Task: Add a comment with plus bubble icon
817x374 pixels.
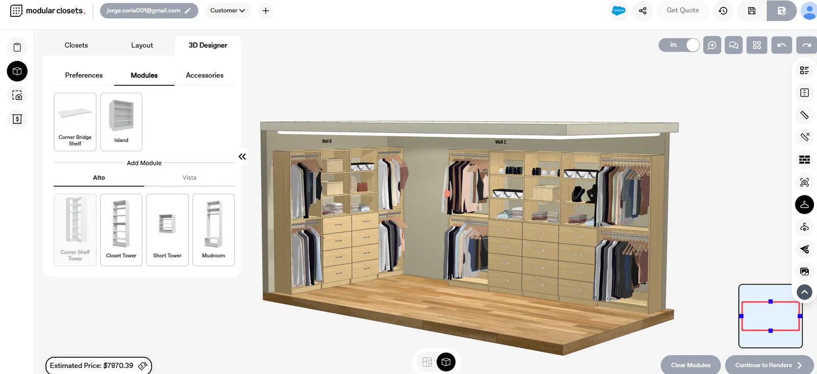Action: click(x=712, y=45)
